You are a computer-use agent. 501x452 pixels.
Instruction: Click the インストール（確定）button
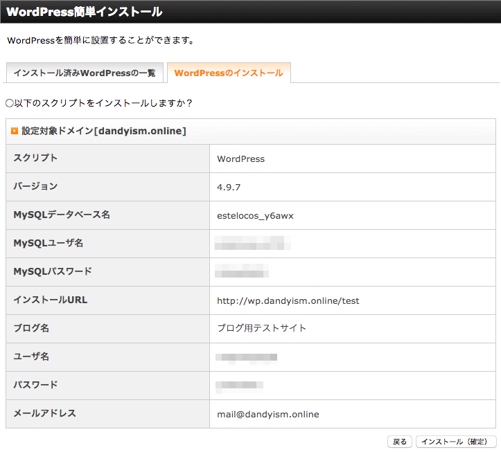tap(456, 442)
